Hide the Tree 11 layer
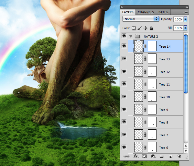The image size is (194, 166). click(124, 84)
